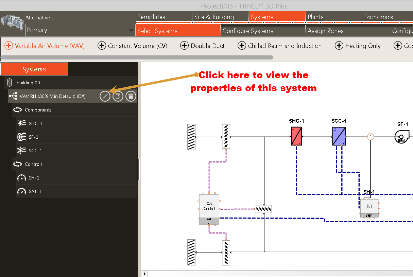
Task: Select SAT-1 control in the tree
Action: [x=35, y=192]
